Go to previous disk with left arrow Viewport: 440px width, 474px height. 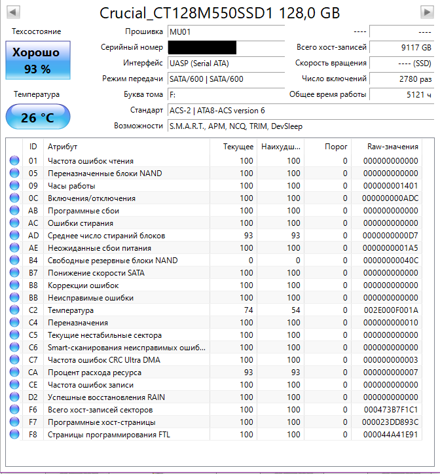pos(13,12)
